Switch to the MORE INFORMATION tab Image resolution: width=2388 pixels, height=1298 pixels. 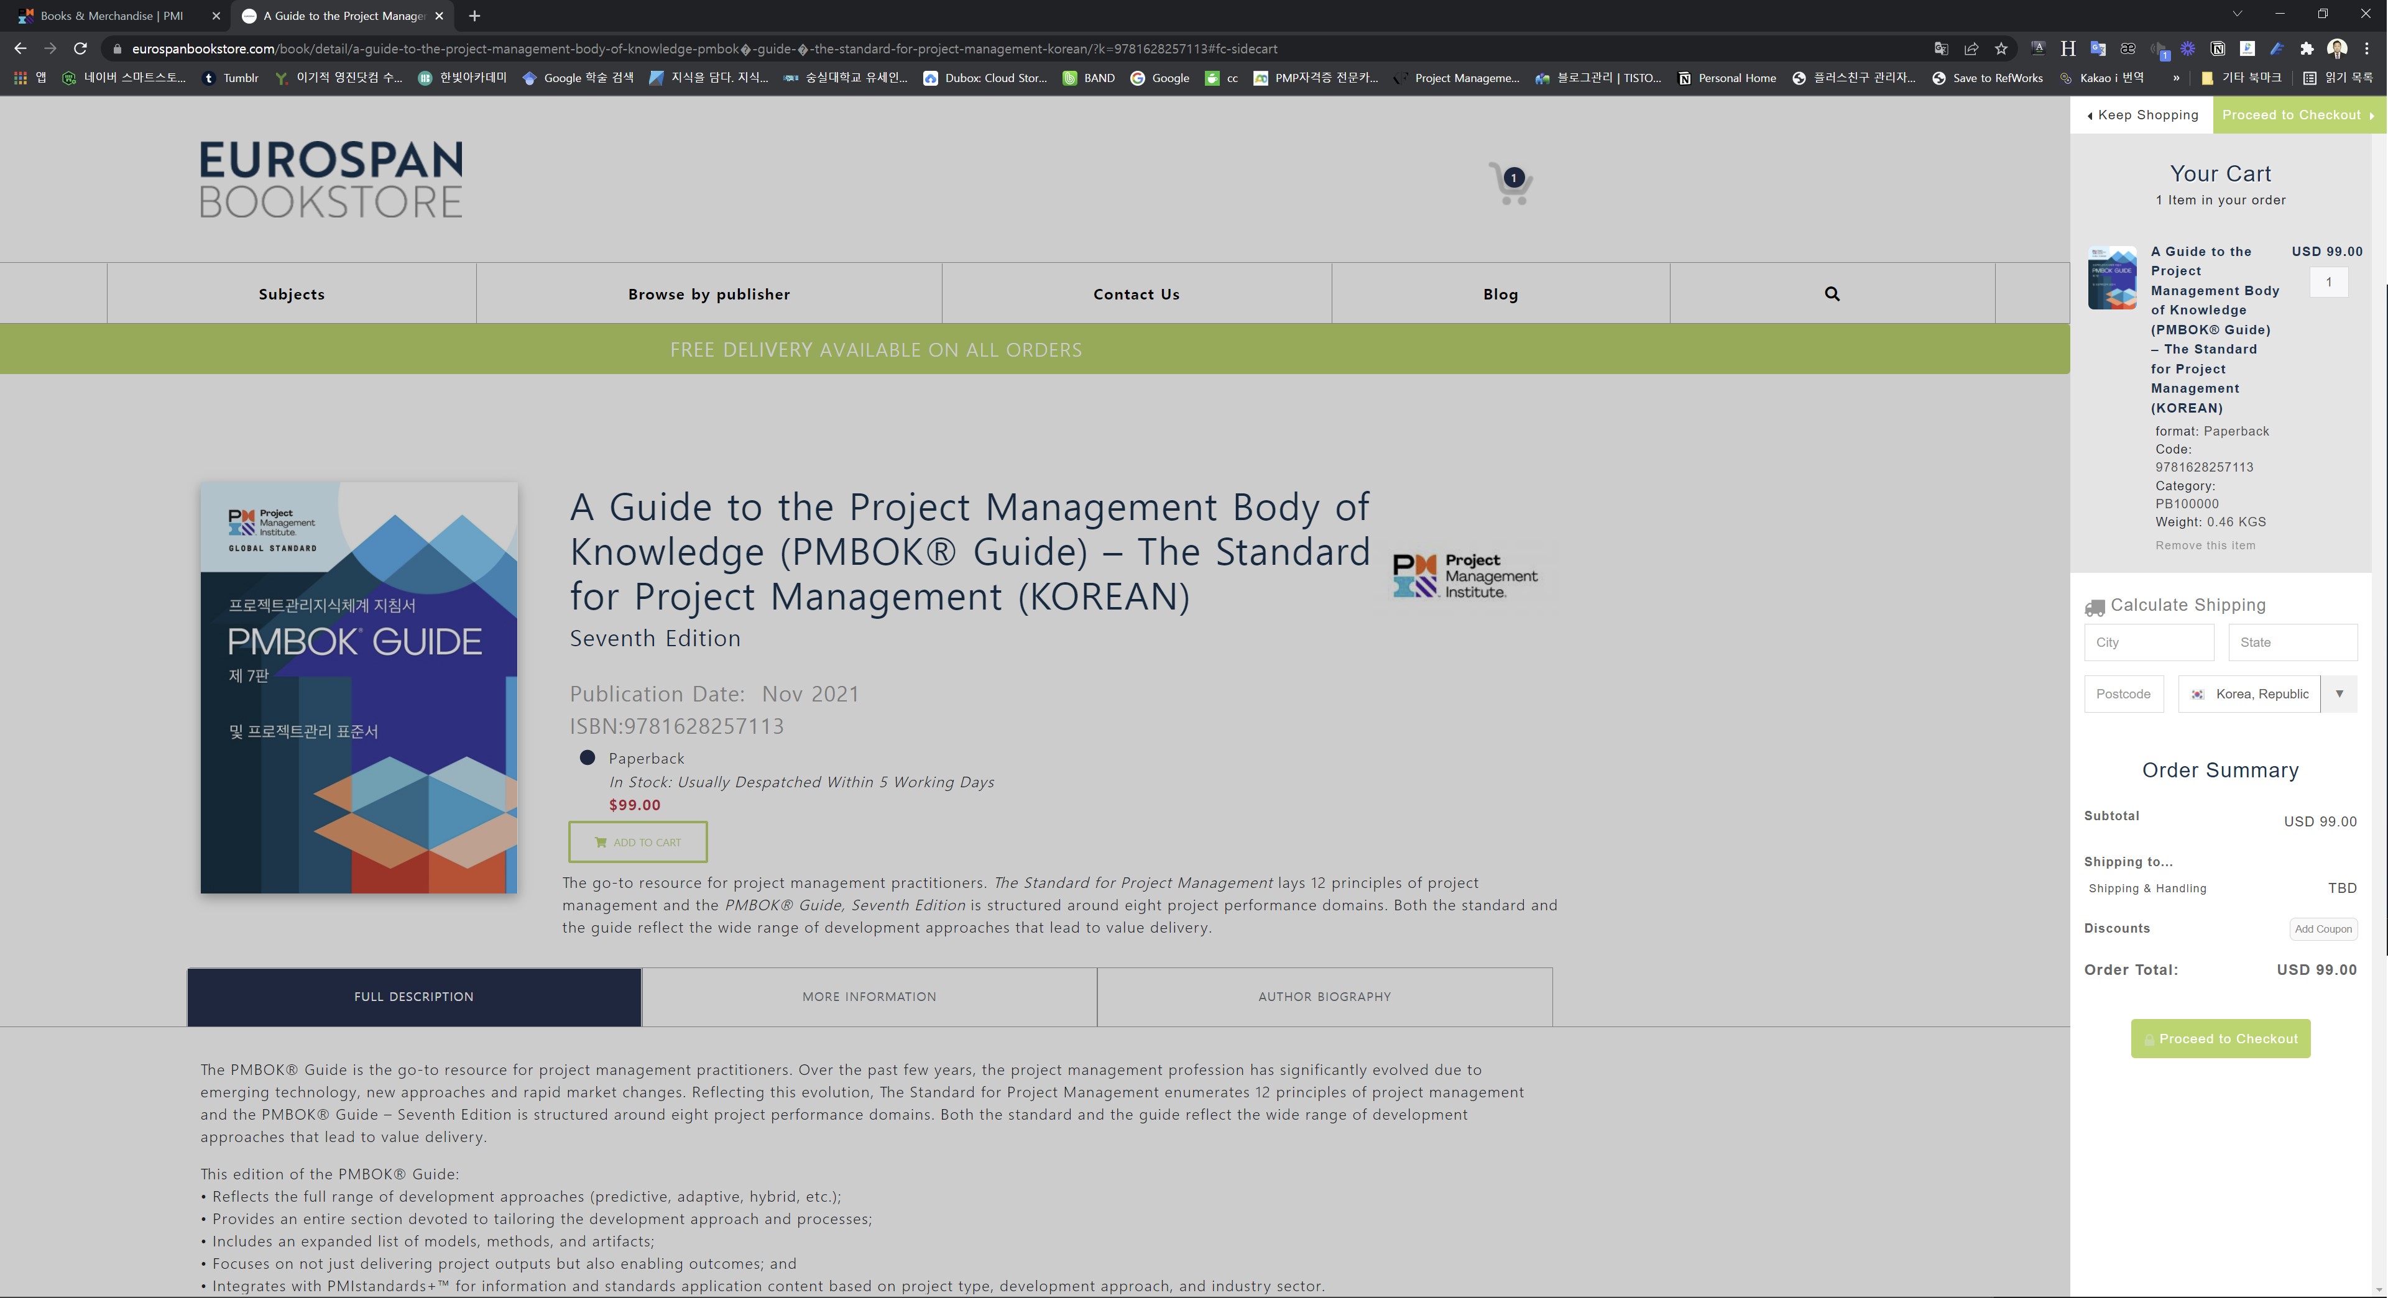(x=869, y=997)
